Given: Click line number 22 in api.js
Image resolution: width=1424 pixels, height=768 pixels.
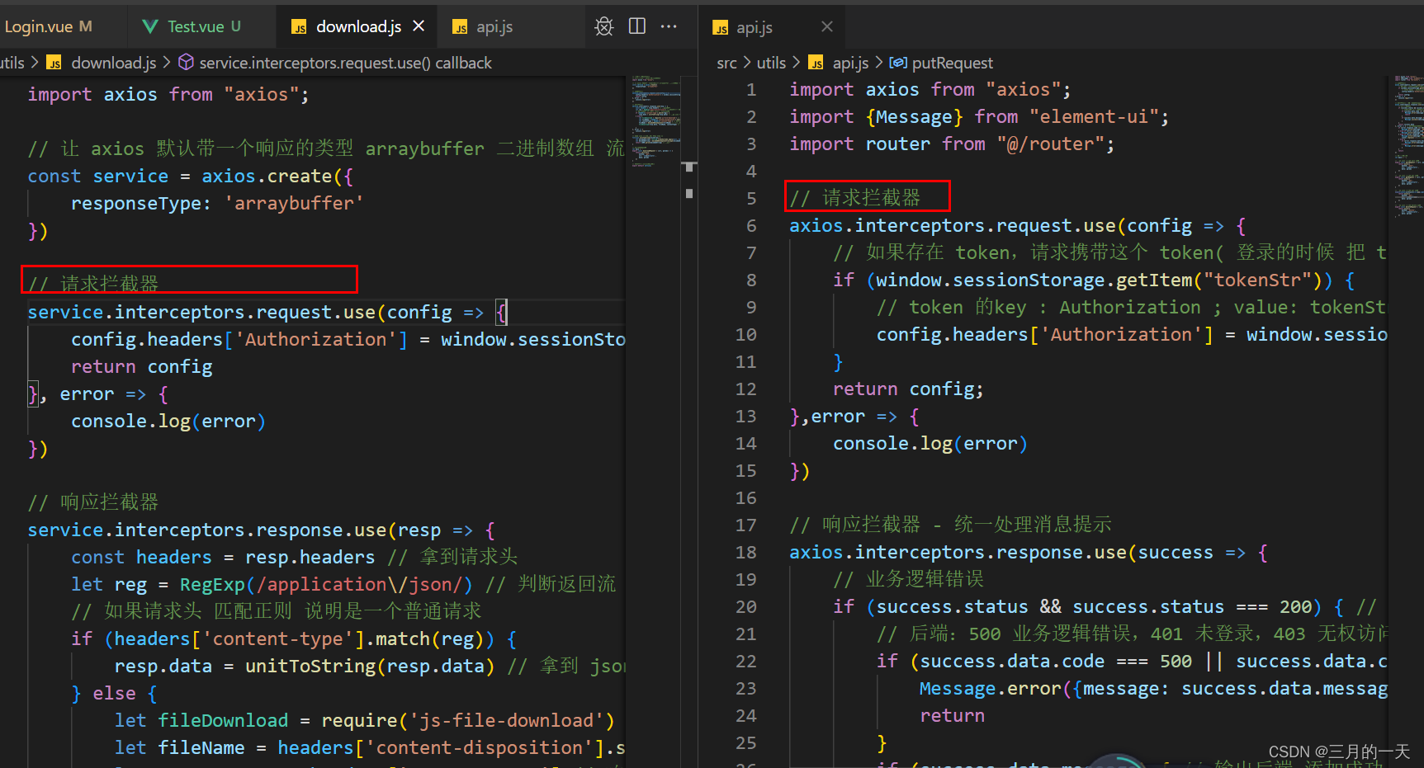Looking at the screenshot, I should tap(745, 661).
